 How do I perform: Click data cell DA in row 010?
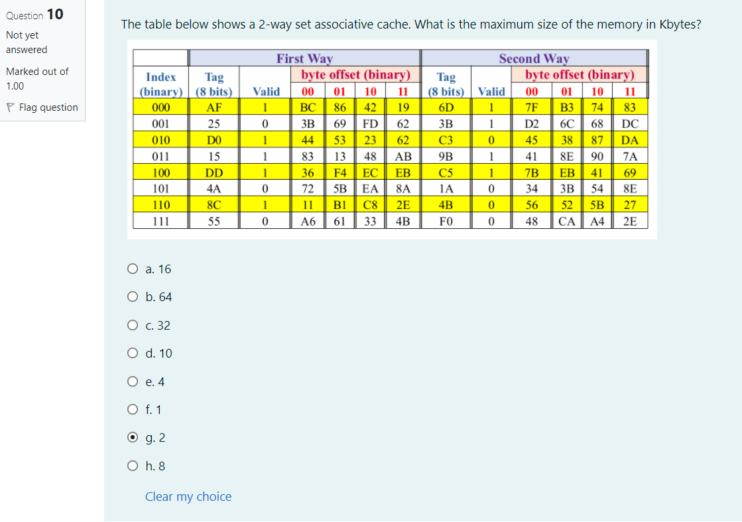[x=630, y=140]
